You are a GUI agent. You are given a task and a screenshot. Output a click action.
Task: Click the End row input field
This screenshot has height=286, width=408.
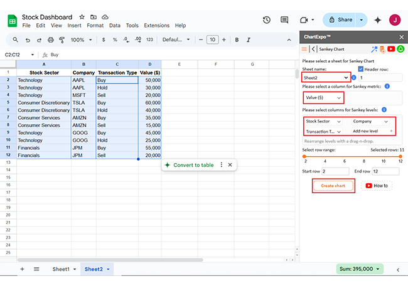(385, 171)
